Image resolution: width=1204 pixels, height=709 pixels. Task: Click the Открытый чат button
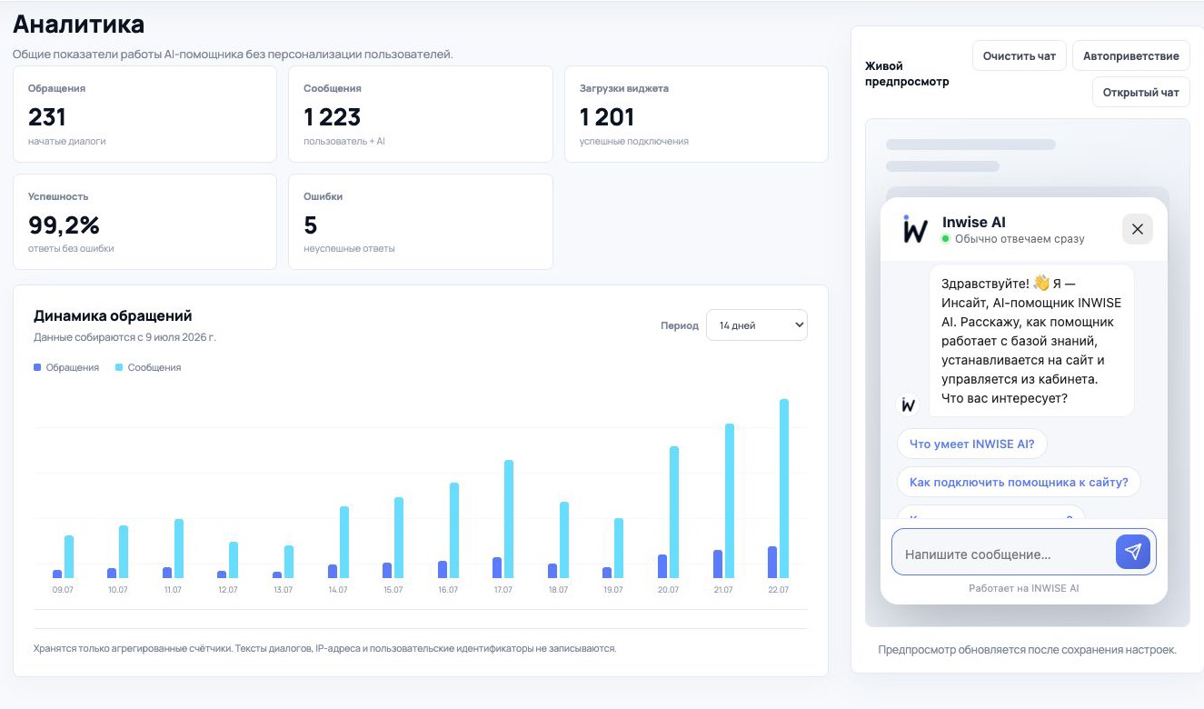coord(1141,92)
